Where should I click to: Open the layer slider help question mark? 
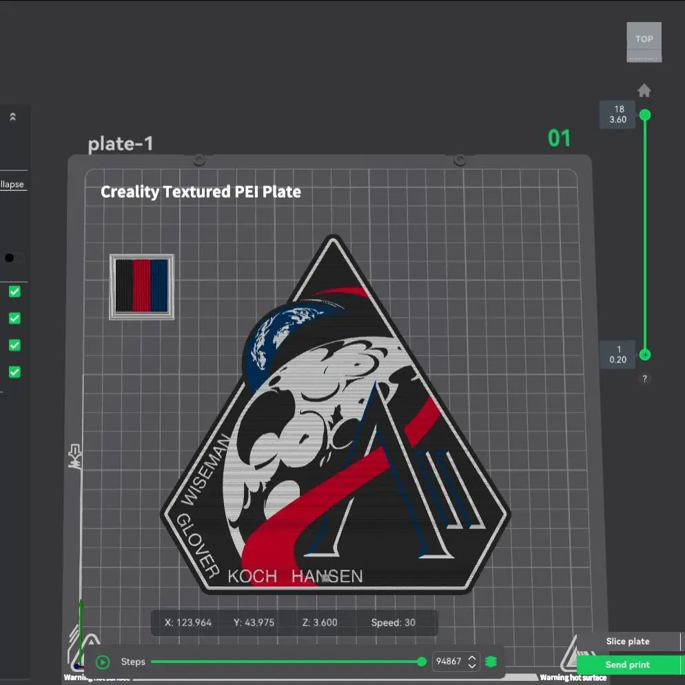click(x=644, y=379)
